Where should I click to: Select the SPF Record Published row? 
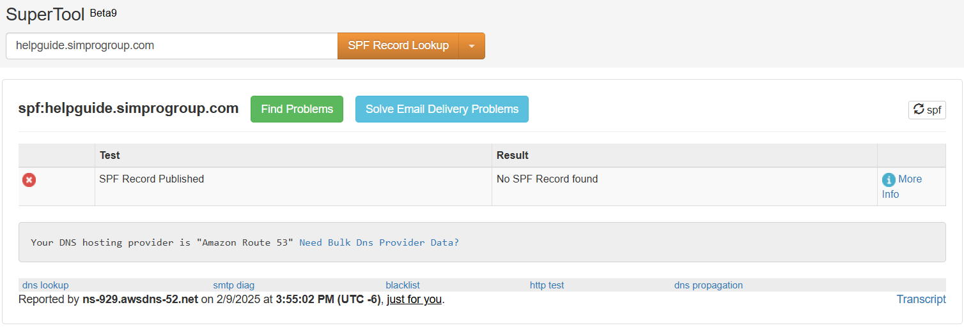pos(482,186)
